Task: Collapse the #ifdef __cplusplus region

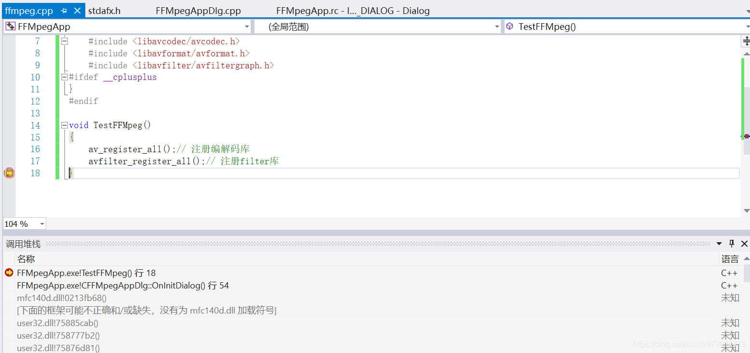Action: 65,77
